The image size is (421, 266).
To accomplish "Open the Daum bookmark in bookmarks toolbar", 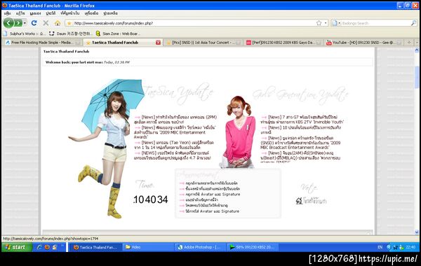I will tap(71, 34).
